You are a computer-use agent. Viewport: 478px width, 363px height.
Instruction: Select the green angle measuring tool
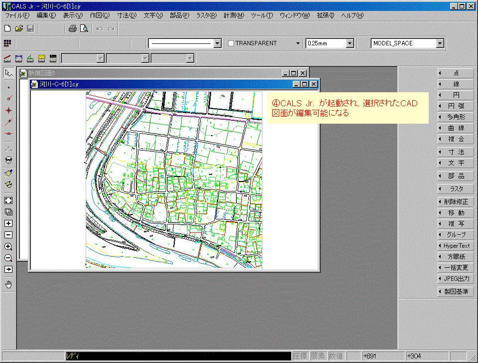[x=30, y=58]
